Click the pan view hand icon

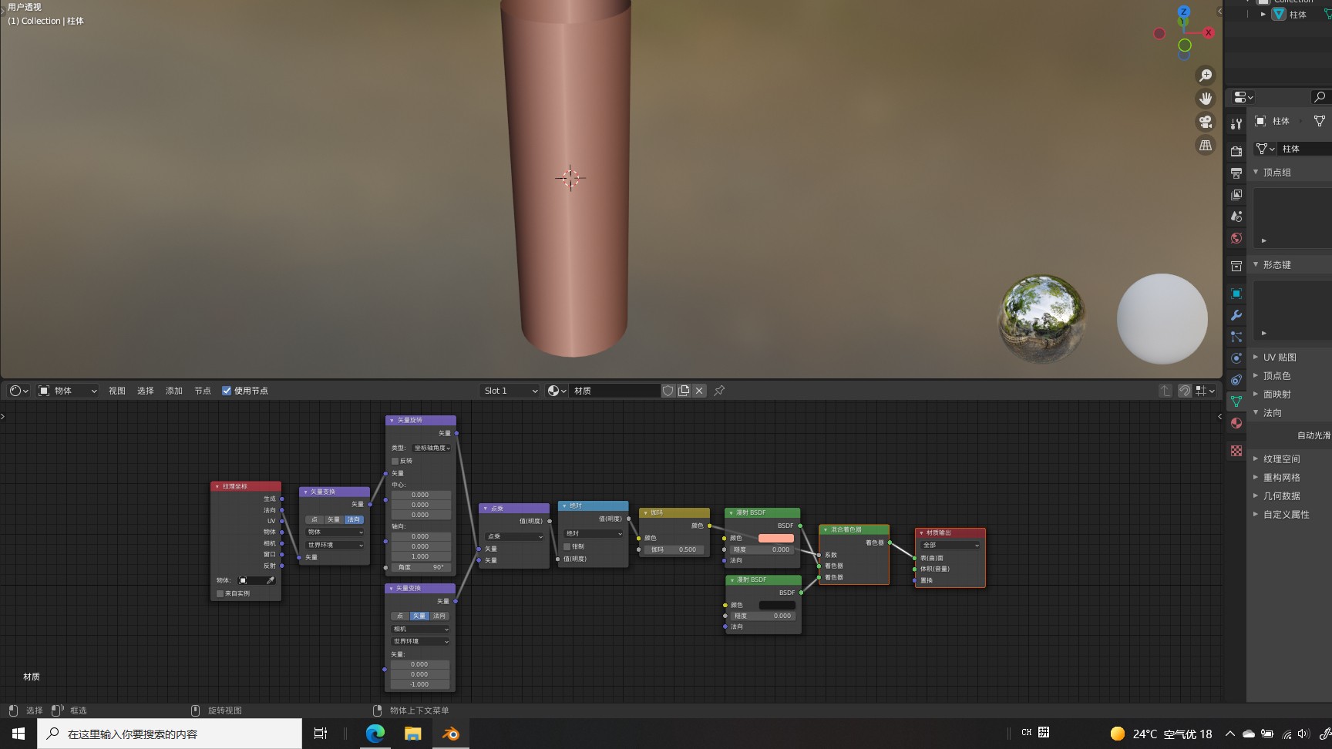point(1206,99)
